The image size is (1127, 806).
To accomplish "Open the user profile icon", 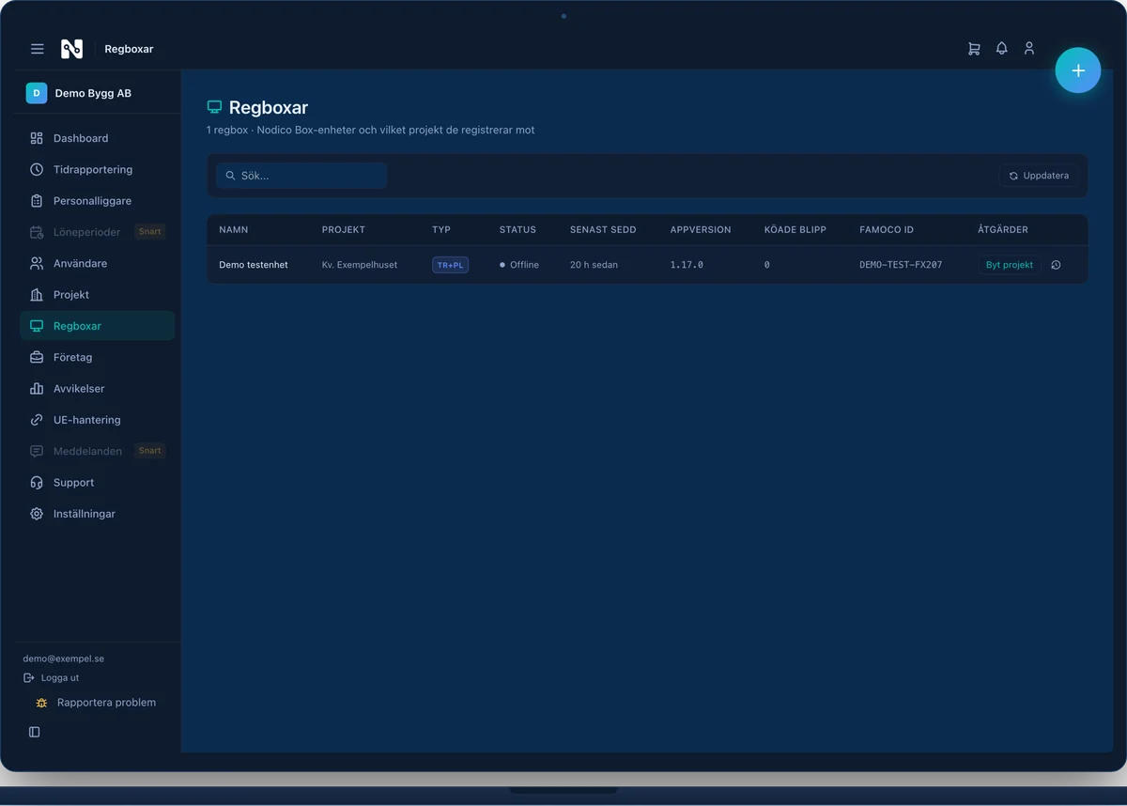I will click(x=1029, y=48).
